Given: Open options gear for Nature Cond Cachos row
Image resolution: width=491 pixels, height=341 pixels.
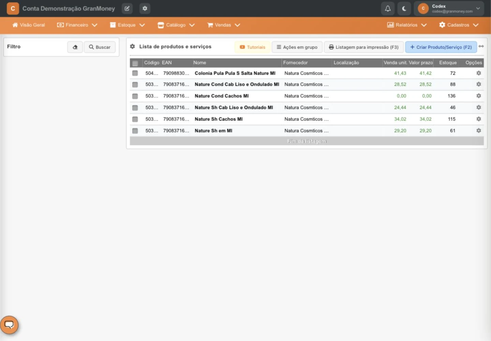Looking at the screenshot, I should pyautogui.click(x=479, y=96).
